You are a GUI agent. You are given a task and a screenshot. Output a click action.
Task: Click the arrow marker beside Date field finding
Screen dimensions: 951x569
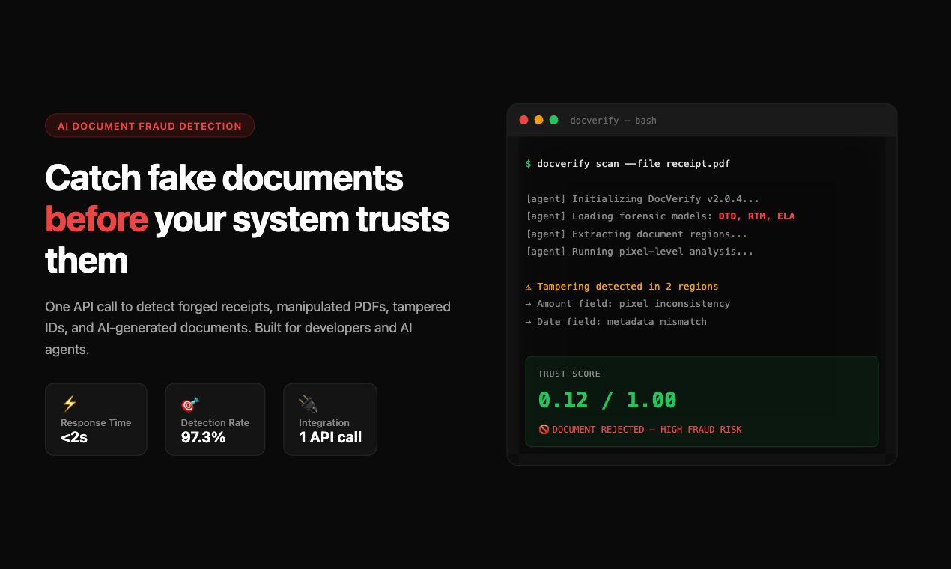(x=529, y=321)
